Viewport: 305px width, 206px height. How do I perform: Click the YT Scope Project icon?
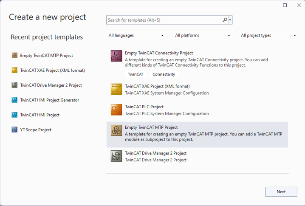[14, 130]
